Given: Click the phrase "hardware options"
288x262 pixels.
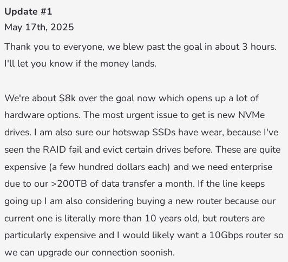Looking at the screenshot, I should click(x=42, y=115).
